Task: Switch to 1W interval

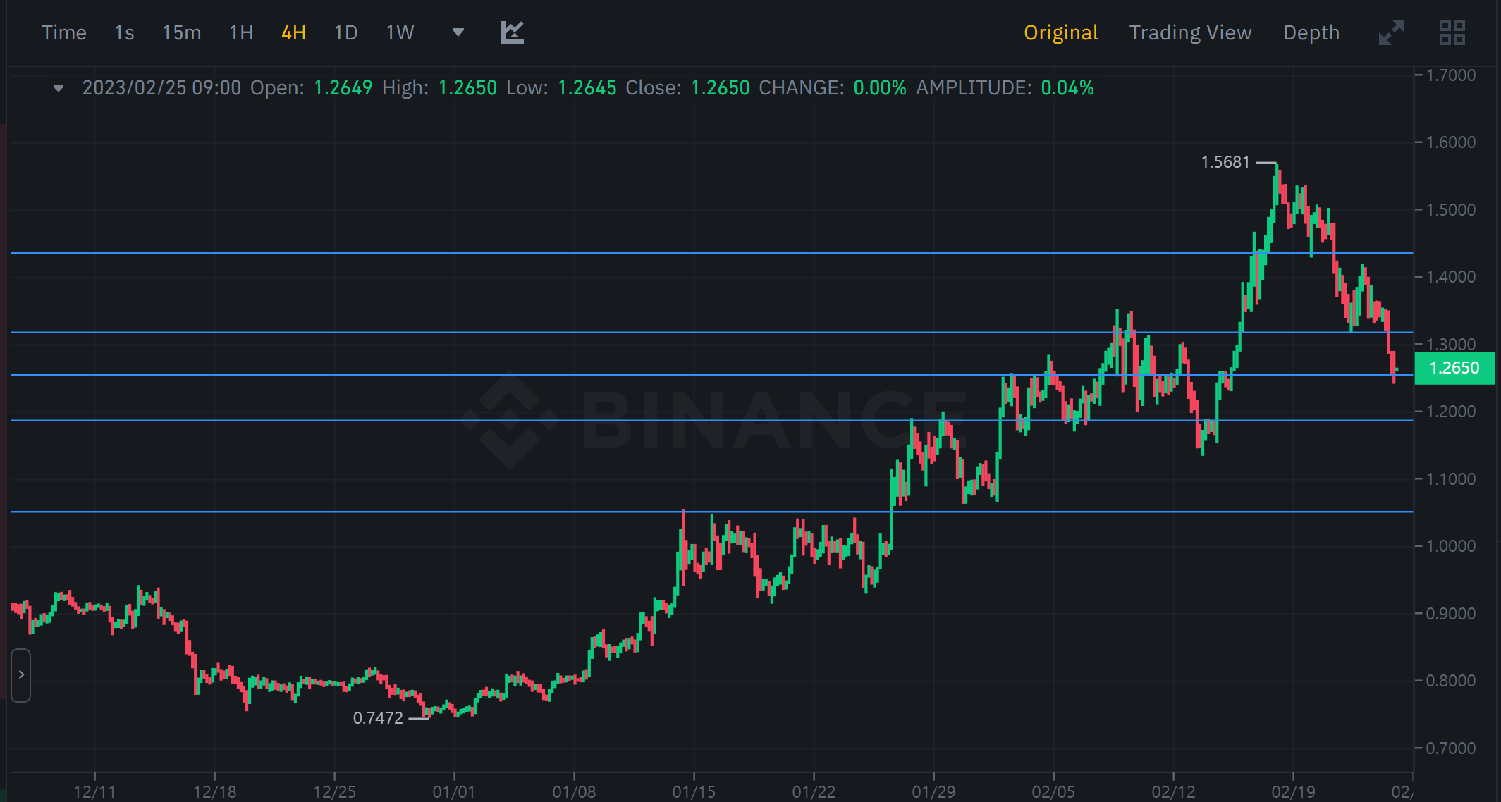Action: [x=399, y=32]
